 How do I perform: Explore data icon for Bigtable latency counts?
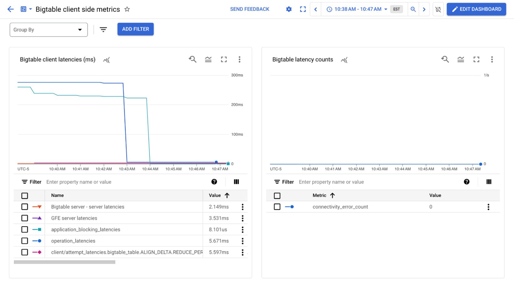pyautogui.click(x=344, y=60)
